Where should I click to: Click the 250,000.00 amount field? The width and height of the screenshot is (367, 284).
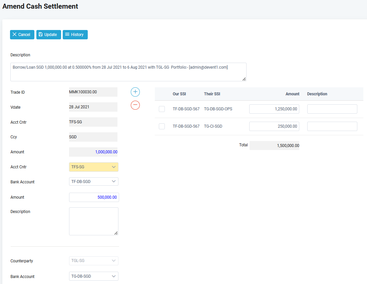274,126
